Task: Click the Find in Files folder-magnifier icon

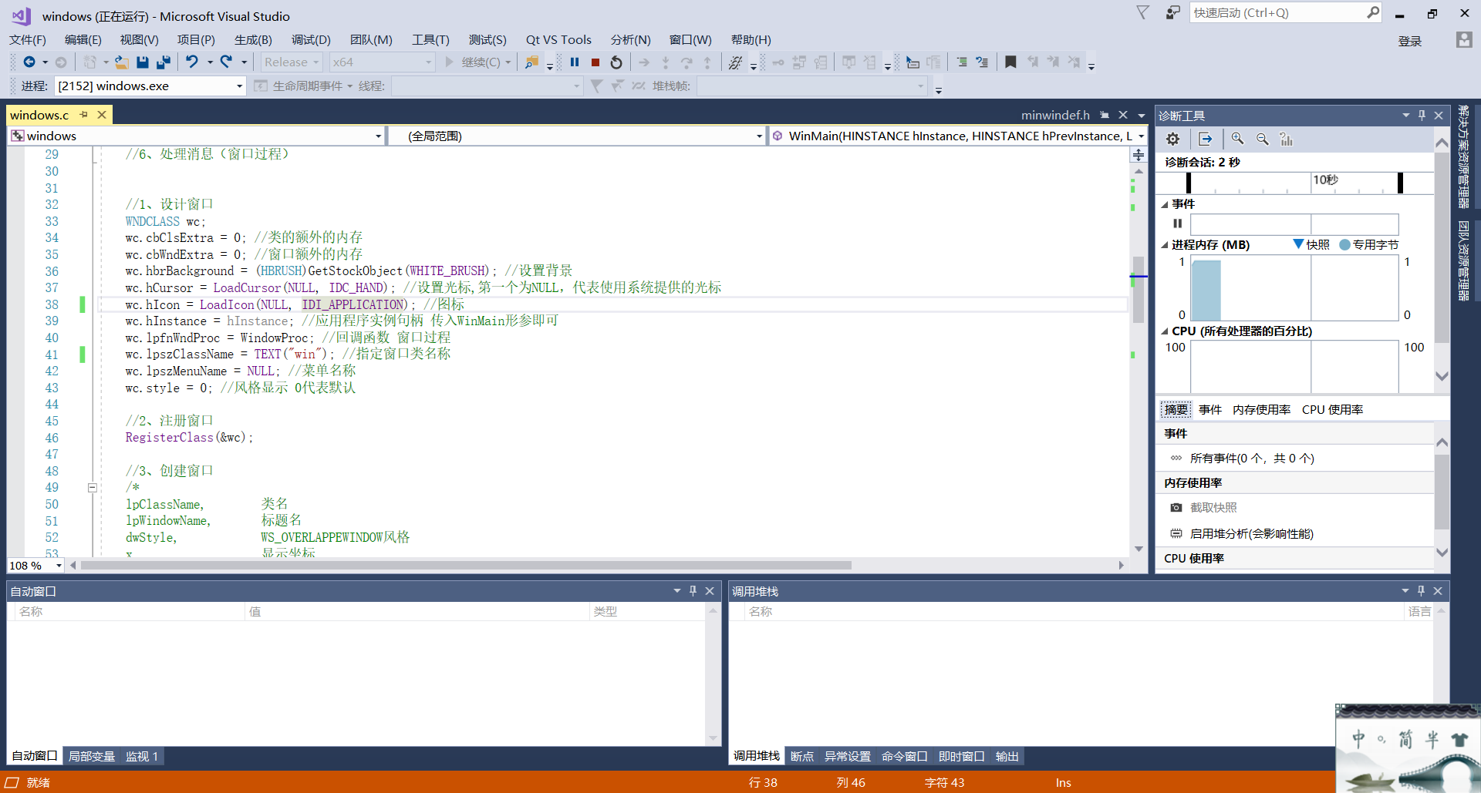Action: pyautogui.click(x=532, y=62)
